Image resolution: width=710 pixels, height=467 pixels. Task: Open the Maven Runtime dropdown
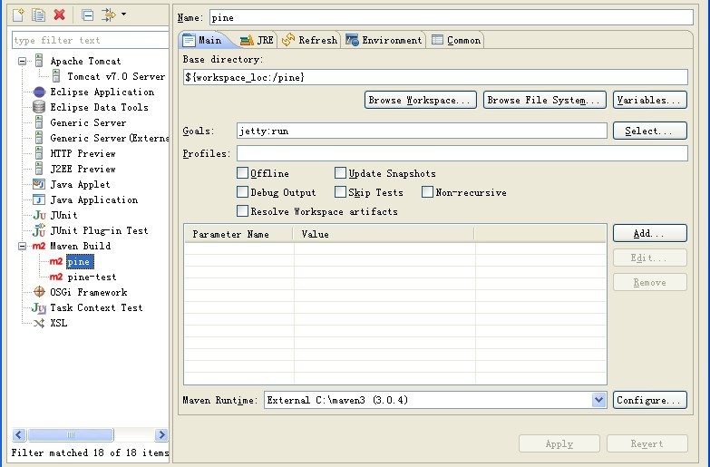point(598,400)
